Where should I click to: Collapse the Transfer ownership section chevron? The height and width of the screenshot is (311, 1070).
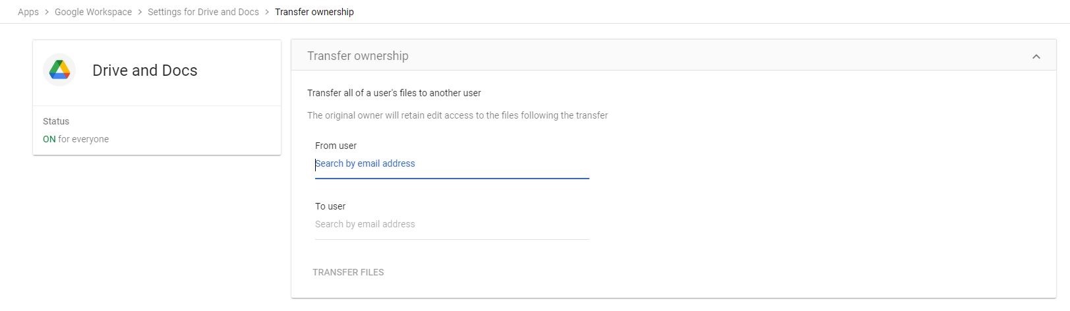(1036, 57)
